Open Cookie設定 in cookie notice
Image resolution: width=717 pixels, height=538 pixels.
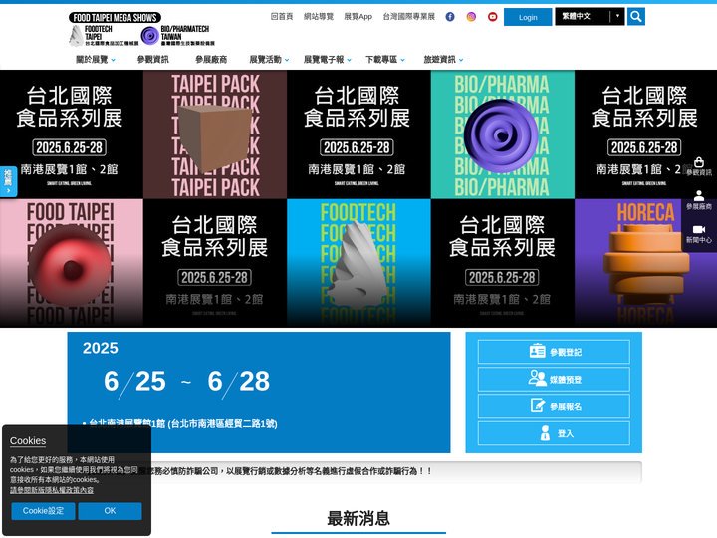(43, 511)
